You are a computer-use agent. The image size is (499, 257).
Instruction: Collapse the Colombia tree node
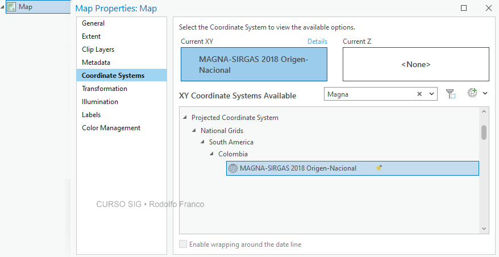coord(212,155)
